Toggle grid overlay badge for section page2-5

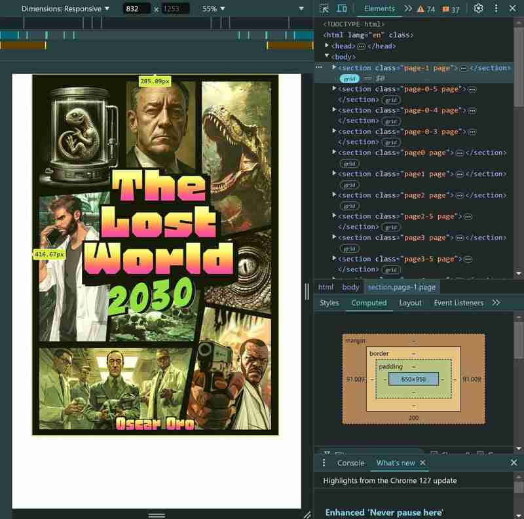[391, 227]
